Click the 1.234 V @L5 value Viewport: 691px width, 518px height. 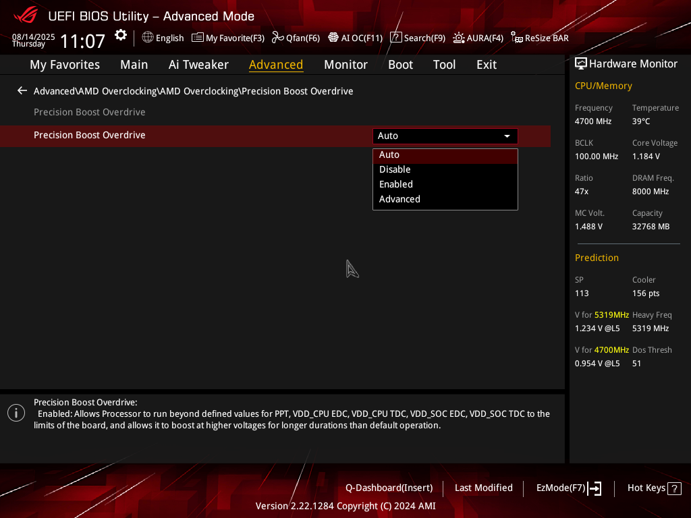[597, 328]
